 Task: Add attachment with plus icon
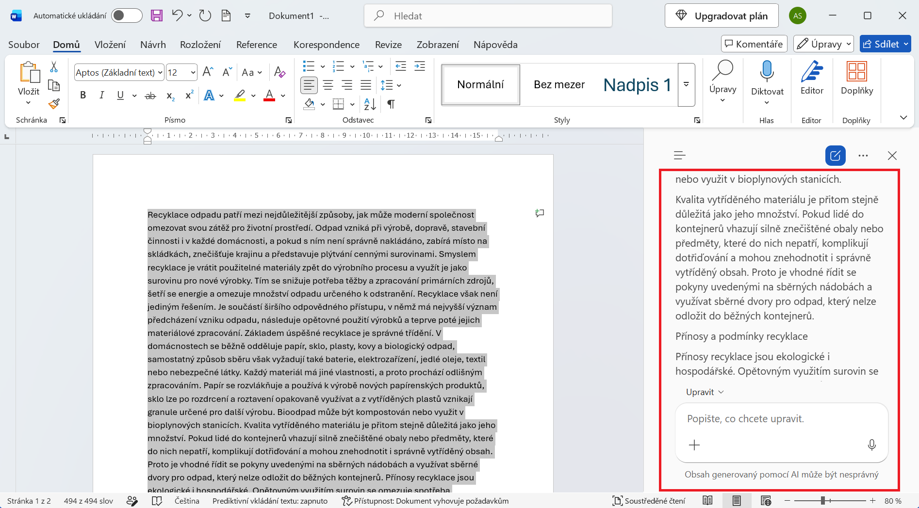coord(694,445)
